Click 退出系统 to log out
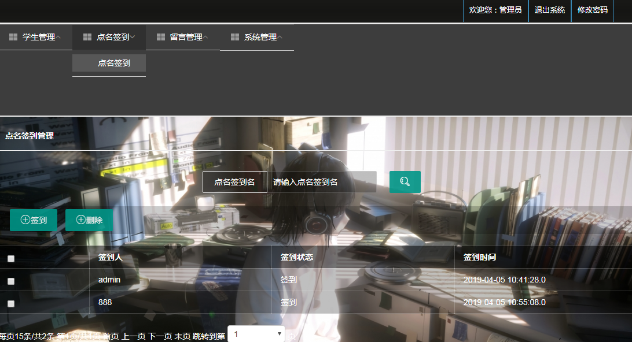 pyautogui.click(x=550, y=10)
